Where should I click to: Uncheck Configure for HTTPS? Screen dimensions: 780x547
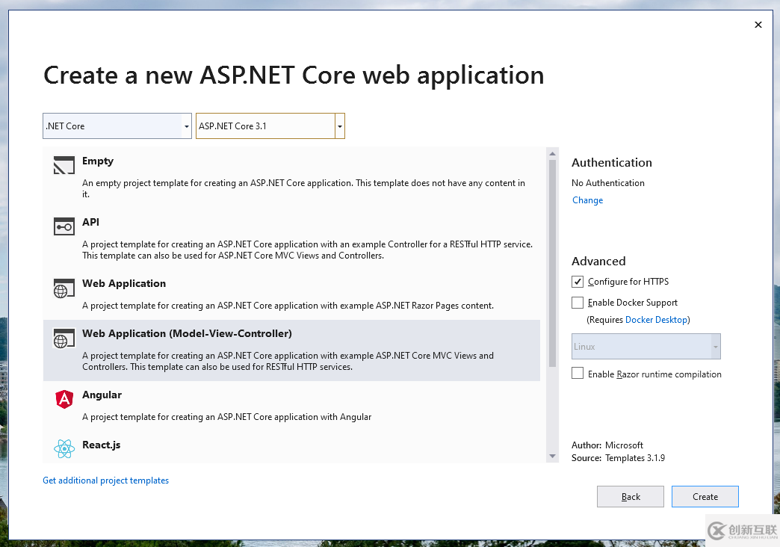(577, 282)
